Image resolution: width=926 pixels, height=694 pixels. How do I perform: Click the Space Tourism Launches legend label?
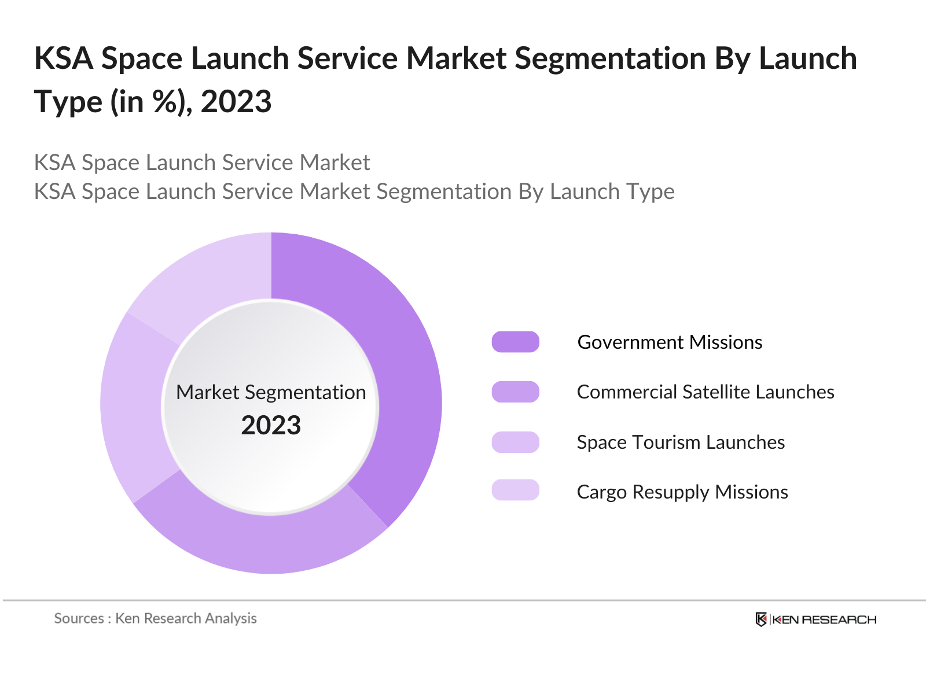click(681, 442)
